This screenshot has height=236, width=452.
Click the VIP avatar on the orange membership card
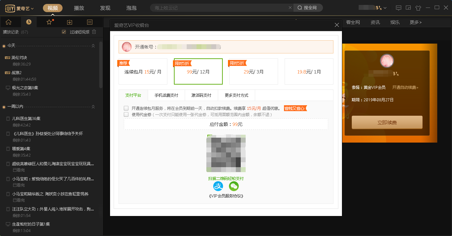(387, 61)
